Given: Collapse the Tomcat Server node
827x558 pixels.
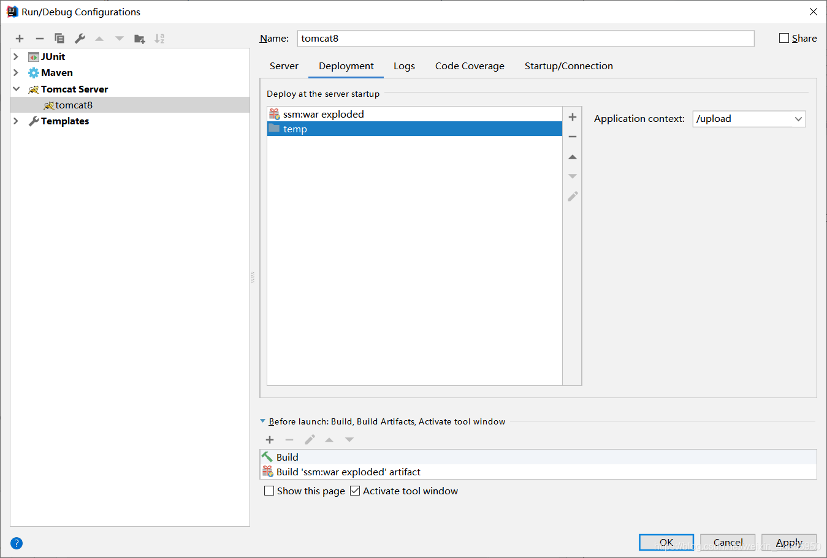Looking at the screenshot, I should (x=17, y=89).
